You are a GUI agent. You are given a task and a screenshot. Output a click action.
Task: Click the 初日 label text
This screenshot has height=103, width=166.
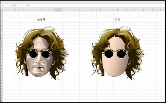click(117, 20)
